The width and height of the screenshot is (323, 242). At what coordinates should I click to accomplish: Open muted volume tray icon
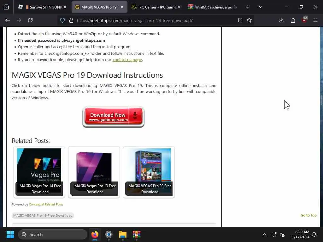pyautogui.click(x=282, y=234)
